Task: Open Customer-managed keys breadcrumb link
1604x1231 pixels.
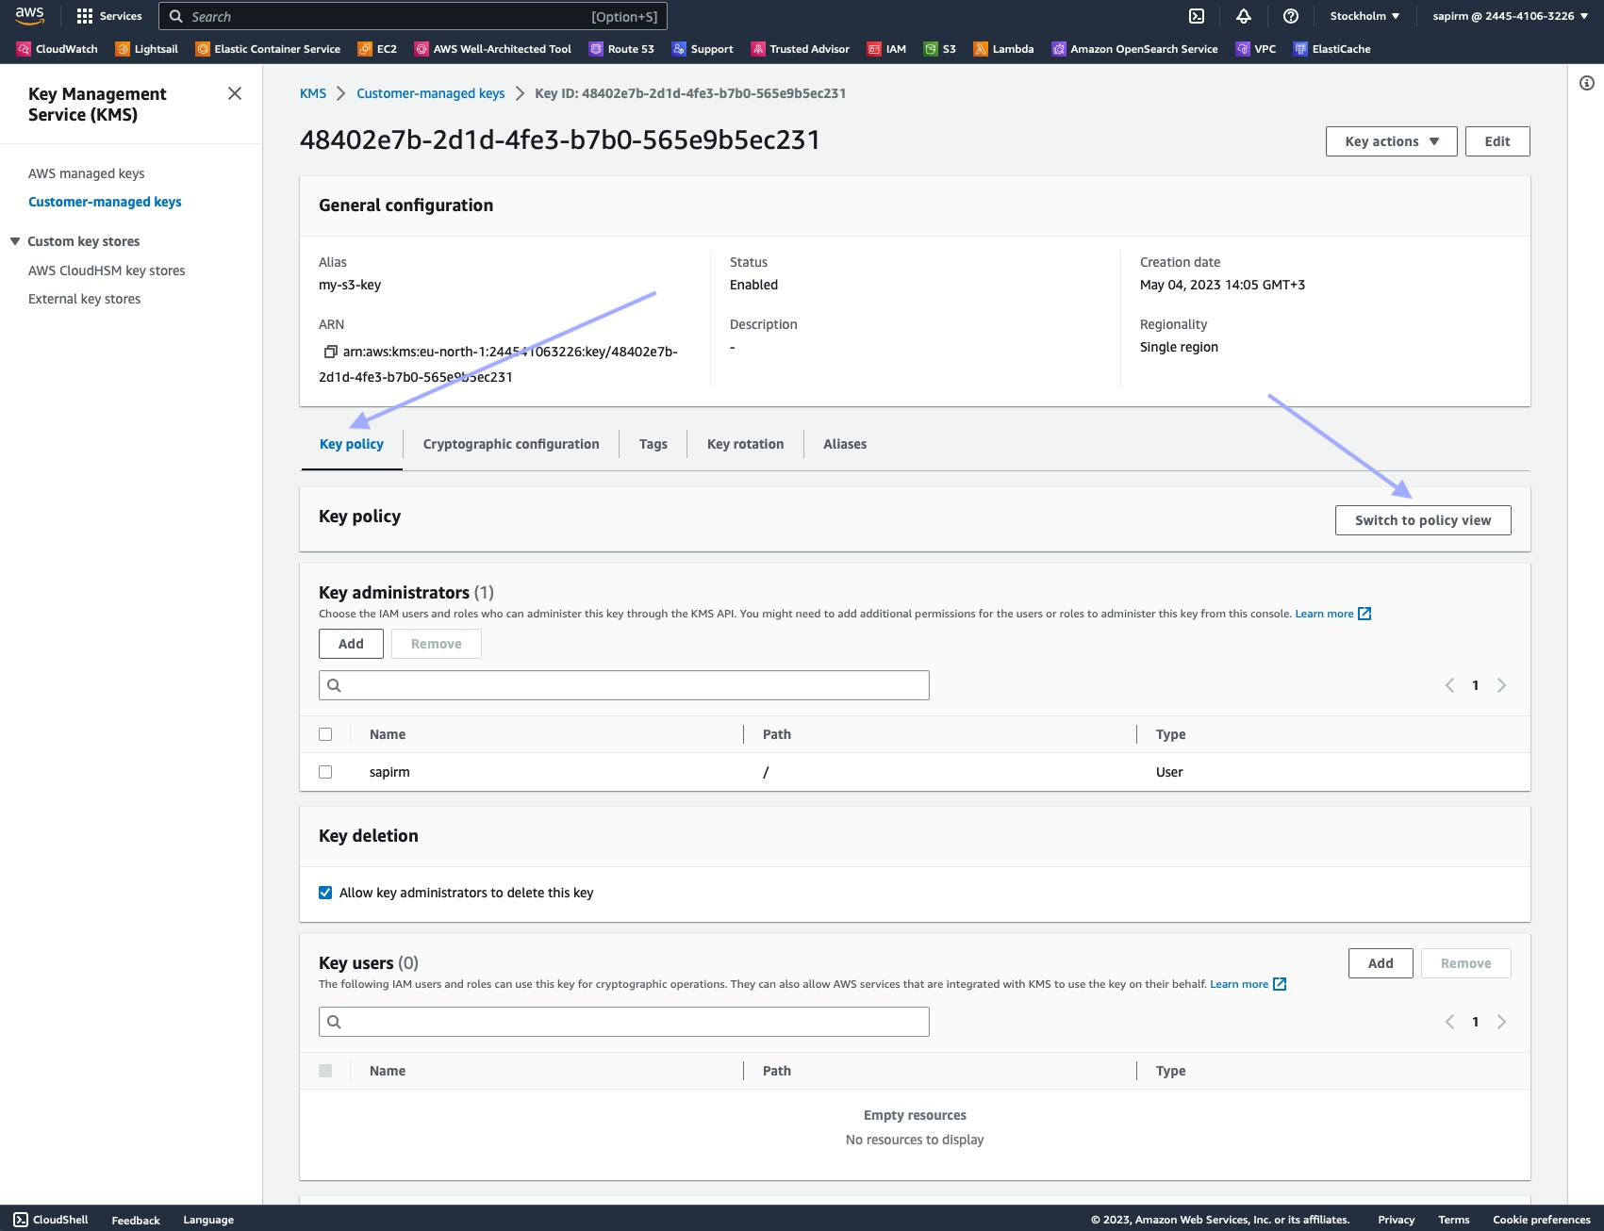Action: pyautogui.click(x=430, y=93)
